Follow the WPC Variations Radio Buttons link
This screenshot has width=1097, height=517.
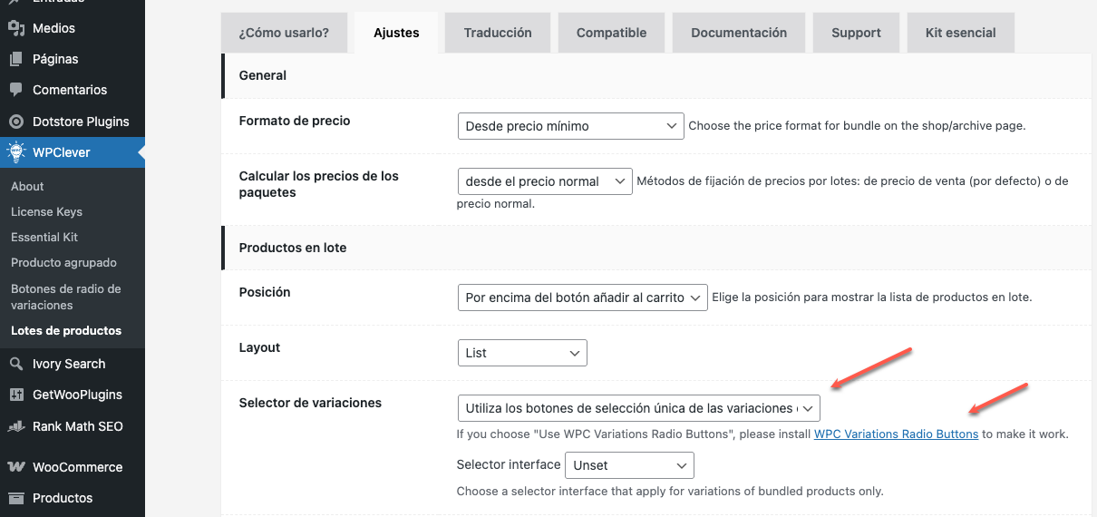(x=896, y=434)
